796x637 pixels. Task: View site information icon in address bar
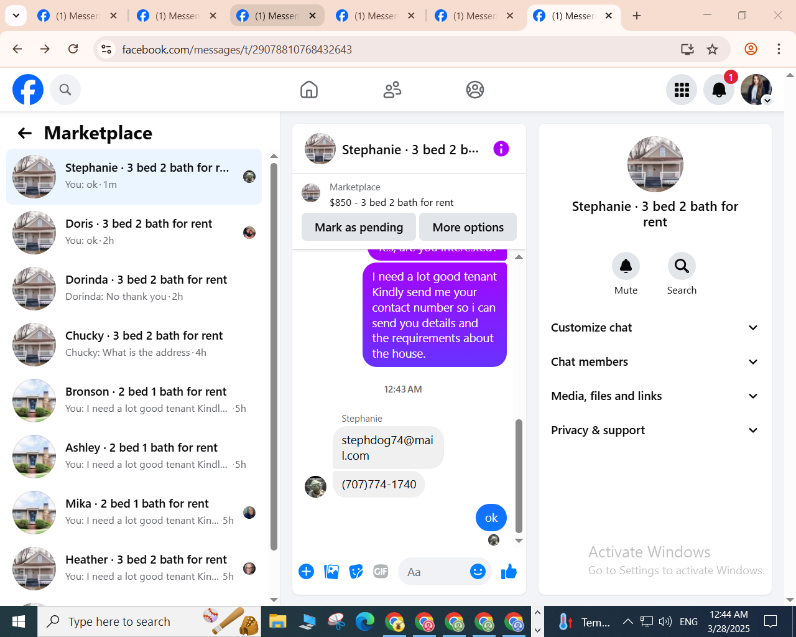(x=106, y=49)
